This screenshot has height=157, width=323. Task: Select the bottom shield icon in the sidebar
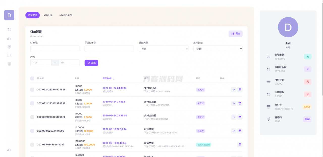coord(9,64)
